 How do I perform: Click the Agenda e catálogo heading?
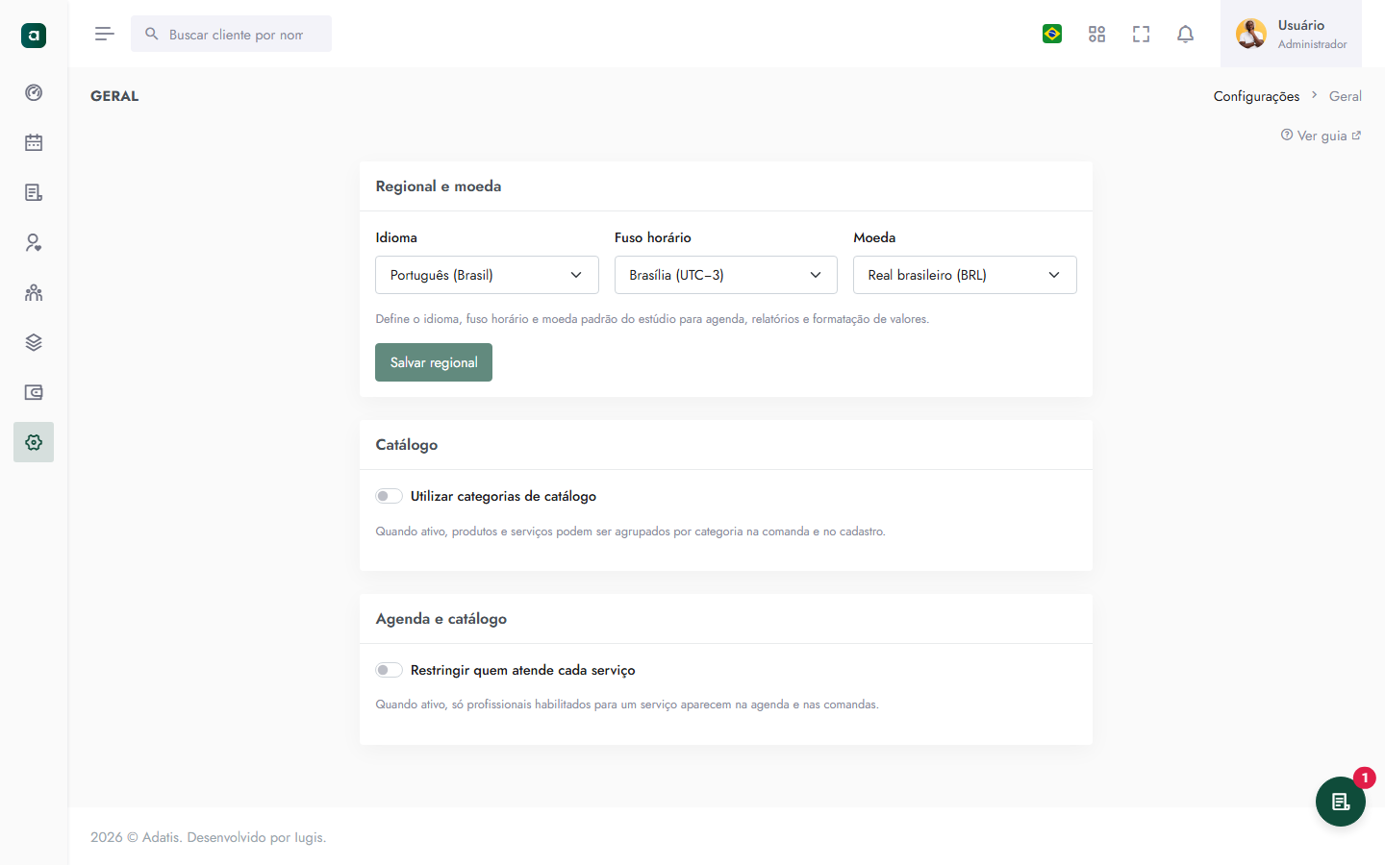click(x=441, y=619)
